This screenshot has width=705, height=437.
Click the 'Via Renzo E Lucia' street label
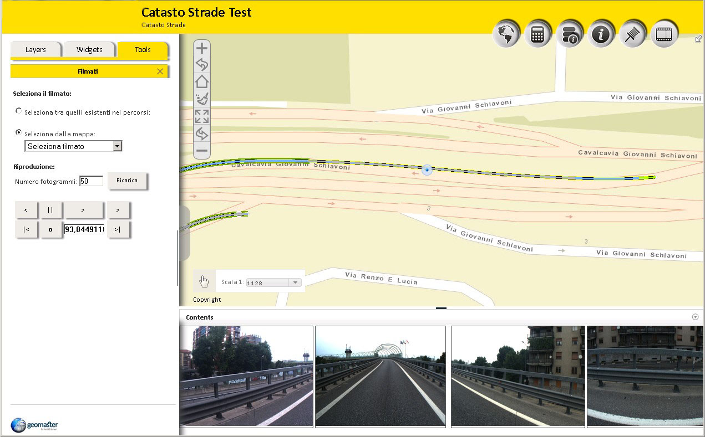pyautogui.click(x=381, y=278)
